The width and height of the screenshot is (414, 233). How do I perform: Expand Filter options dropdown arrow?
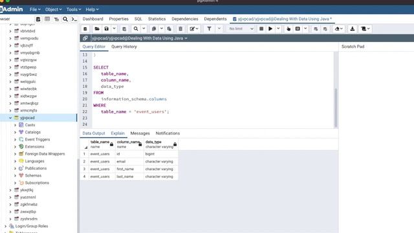point(219,28)
